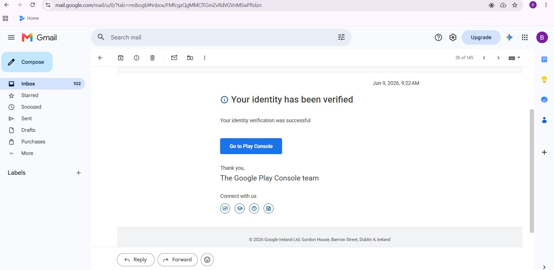Mark the message as unread
This screenshot has width=554, height=270.
click(174, 58)
